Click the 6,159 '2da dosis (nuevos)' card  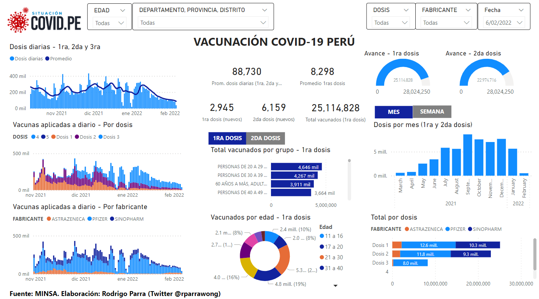274,112
